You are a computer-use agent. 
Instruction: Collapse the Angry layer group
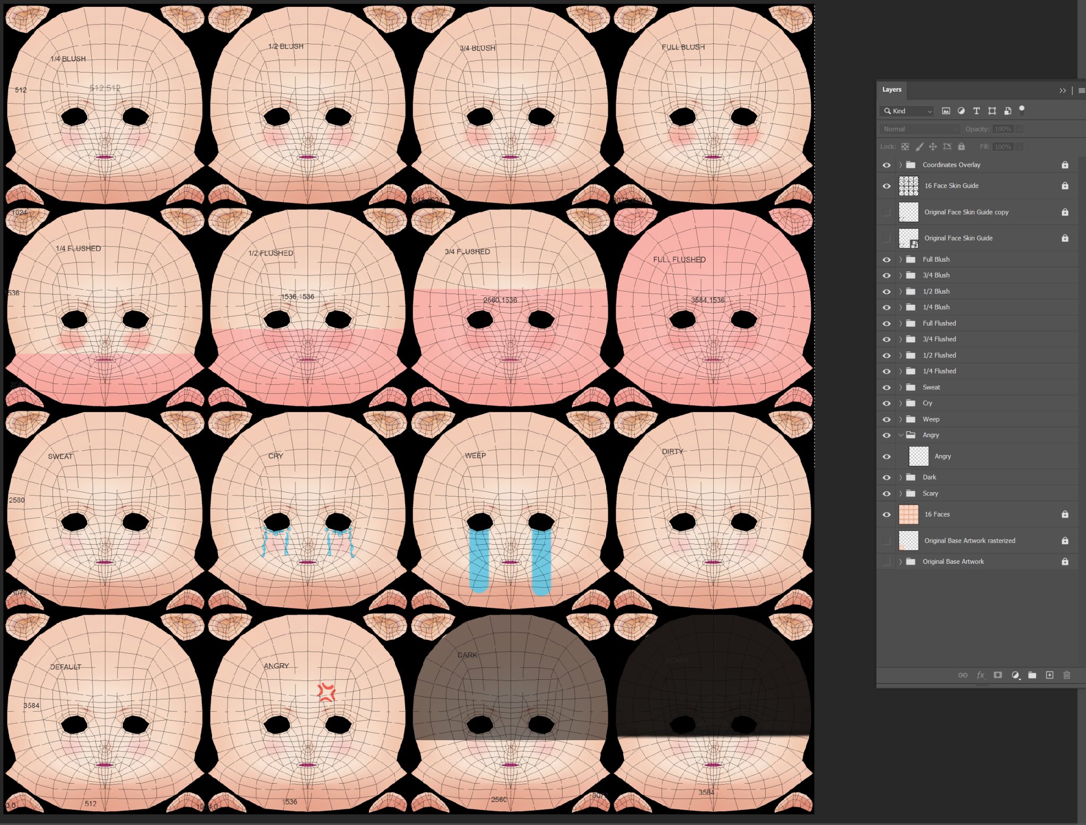(900, 435)
